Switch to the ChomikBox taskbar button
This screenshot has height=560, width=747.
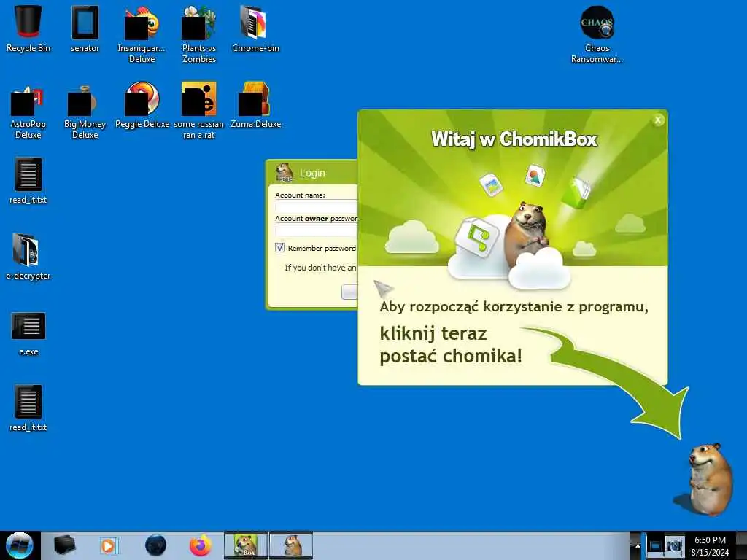point(246,545)
